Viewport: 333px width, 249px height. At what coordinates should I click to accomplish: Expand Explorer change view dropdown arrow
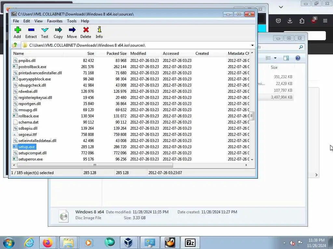coord(275,58)
